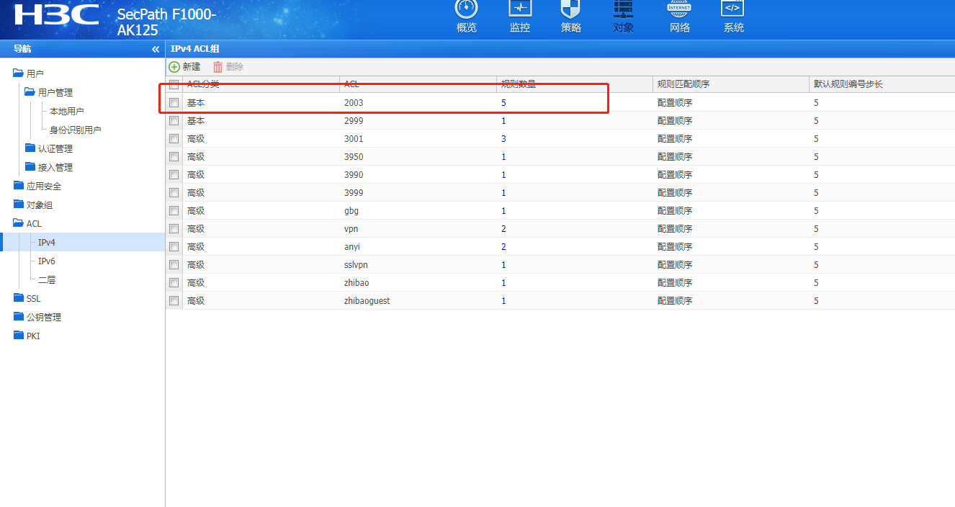Open the 监控 monitor icon

click(520, 7)
